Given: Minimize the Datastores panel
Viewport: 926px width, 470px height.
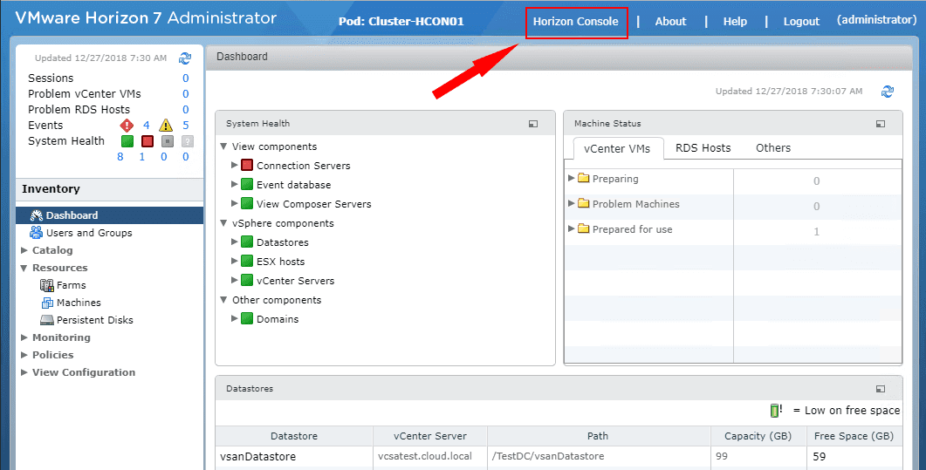Looking at the screenshot, I should (881, 389).
